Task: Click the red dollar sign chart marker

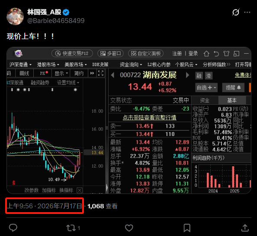Action: (14, 183)
